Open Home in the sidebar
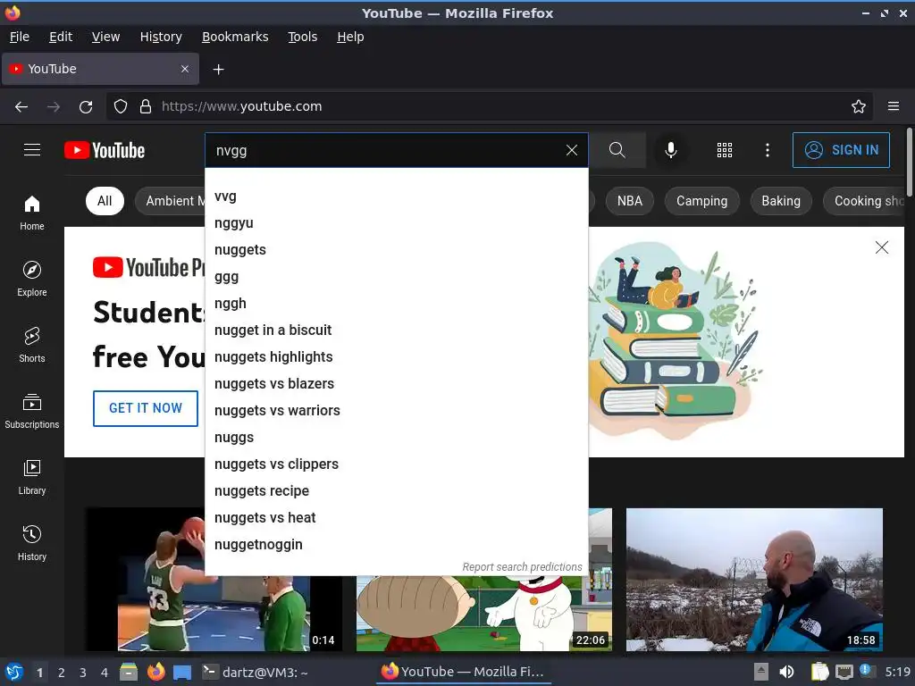915x686 pixels. pyautogui.click(x=32, y=213)
